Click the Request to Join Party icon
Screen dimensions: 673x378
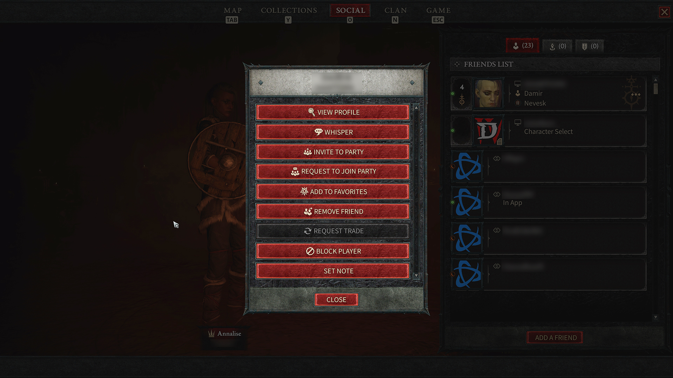[x=295, y=172]
